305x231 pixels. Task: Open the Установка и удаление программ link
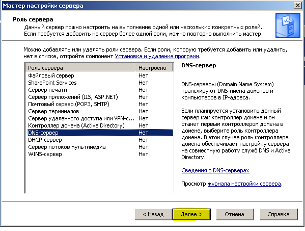click(x=157, y=56)
